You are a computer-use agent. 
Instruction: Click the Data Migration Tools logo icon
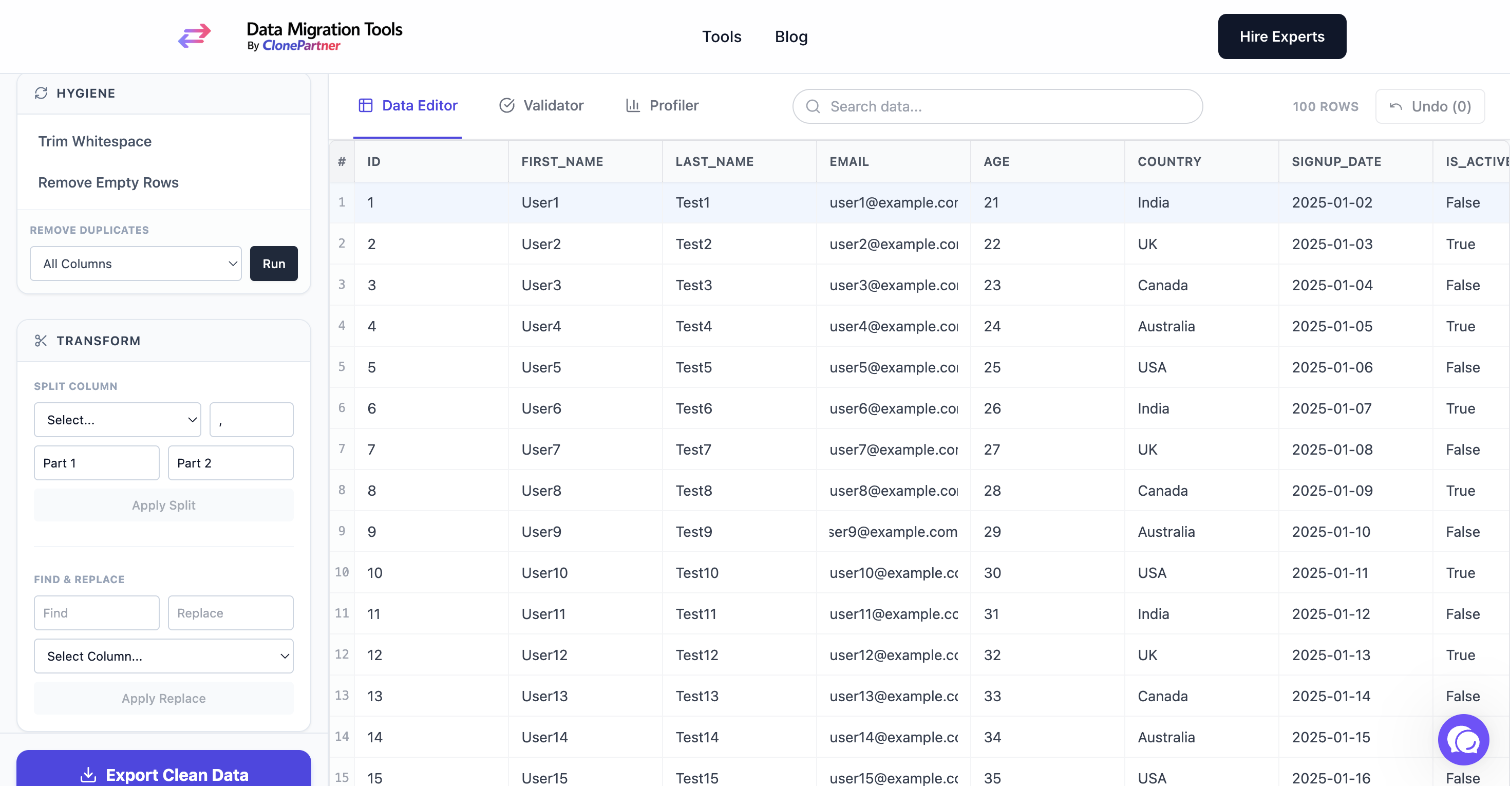194,36
